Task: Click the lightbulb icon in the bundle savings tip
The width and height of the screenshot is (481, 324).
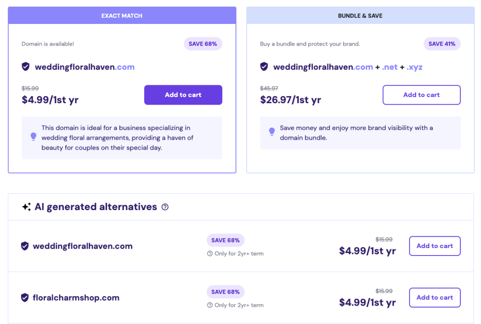Action: tap(272, 132)
